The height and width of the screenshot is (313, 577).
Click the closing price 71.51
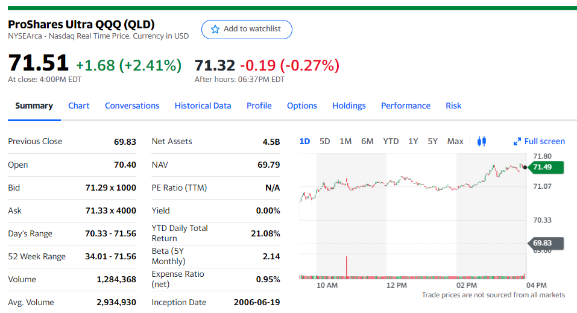coord(38,63)
